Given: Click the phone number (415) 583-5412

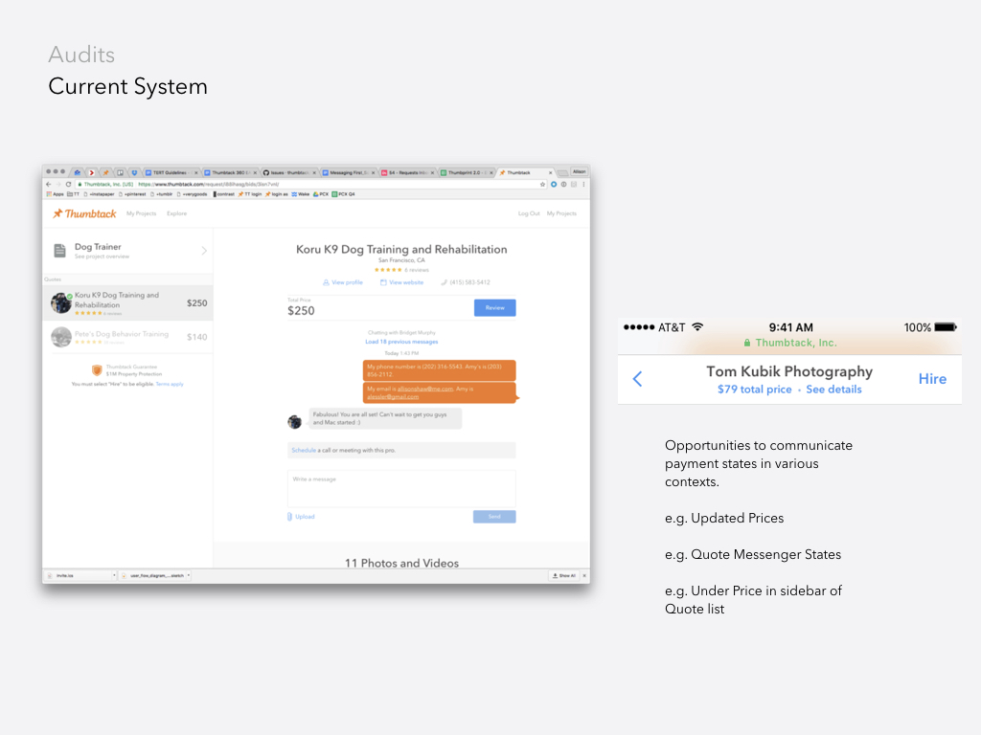Looking at the screenshot, I should [x=466, y=282].
